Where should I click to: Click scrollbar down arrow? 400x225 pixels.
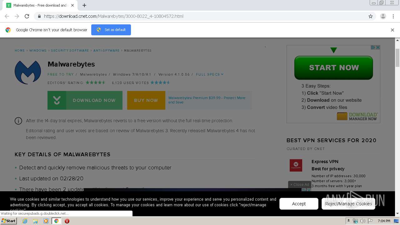[397, 214]
